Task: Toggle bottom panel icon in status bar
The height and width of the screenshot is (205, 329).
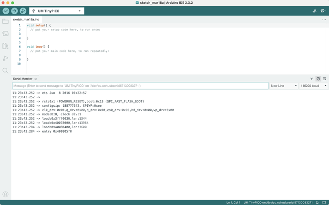Action: tap(324, 203)
